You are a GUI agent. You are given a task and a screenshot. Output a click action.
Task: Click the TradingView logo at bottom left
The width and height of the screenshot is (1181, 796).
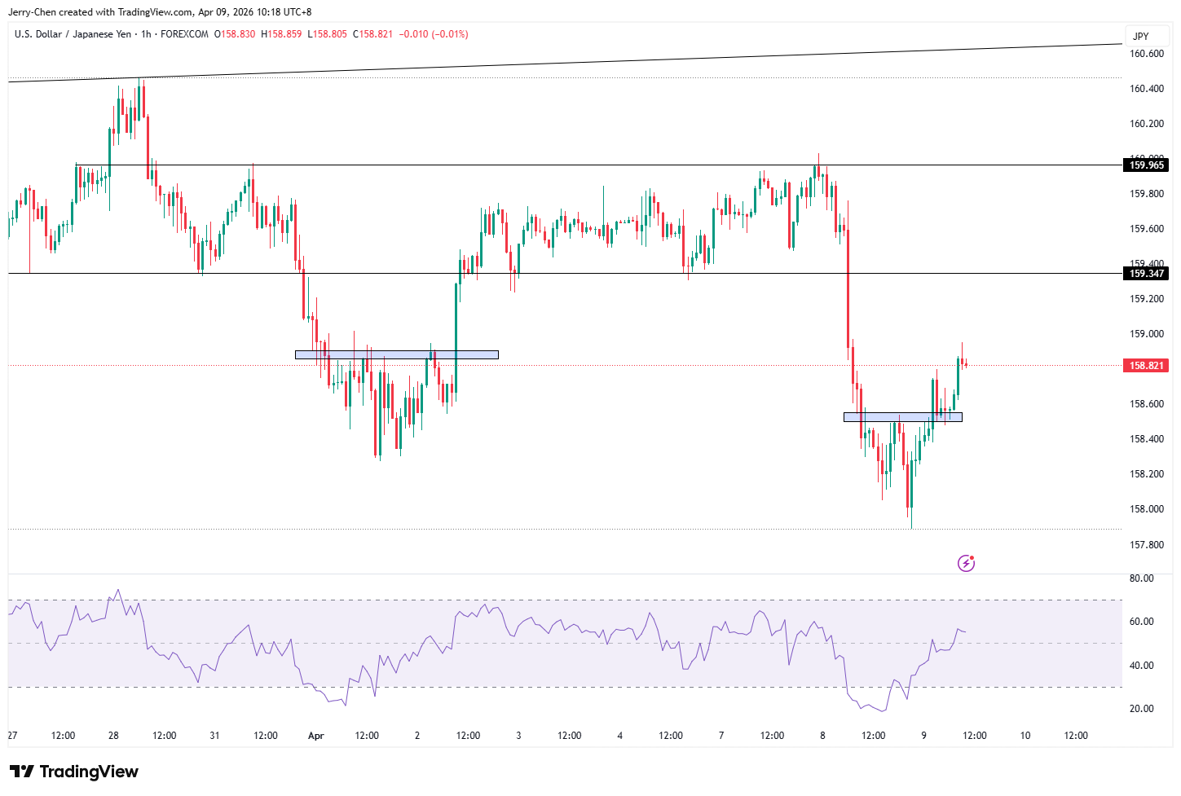pos(74,772)
